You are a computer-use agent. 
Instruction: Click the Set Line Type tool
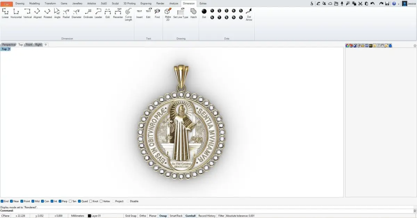coord(181,13)
